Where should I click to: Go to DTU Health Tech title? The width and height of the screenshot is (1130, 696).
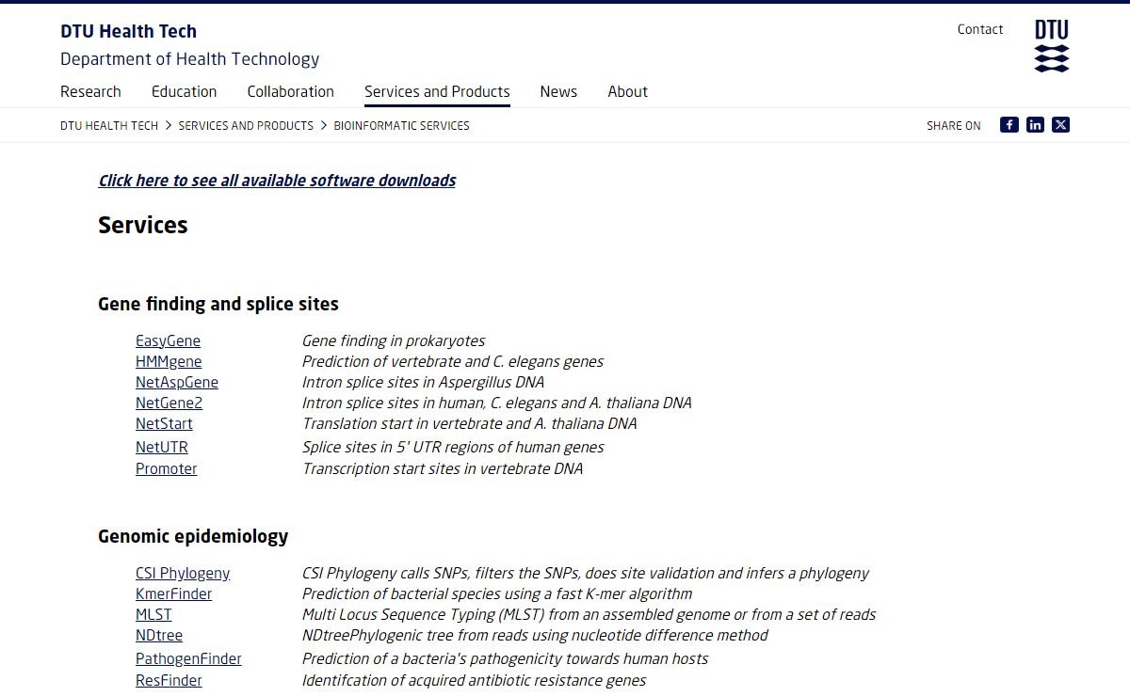point(129,31)
